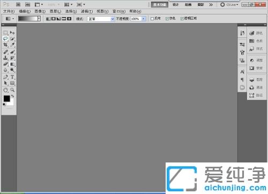Select the Crop tool
268x194 pixels.
pyautogui.click(x=5, y=44)
